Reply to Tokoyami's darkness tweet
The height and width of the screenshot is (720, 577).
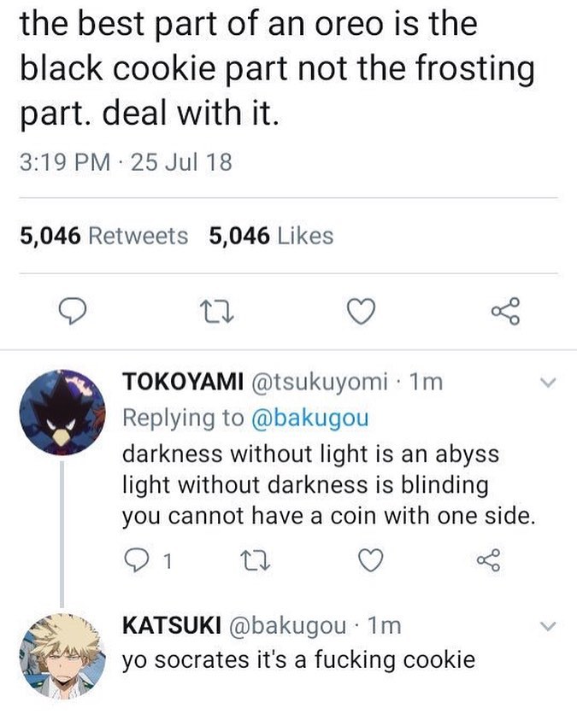point(138,560)
